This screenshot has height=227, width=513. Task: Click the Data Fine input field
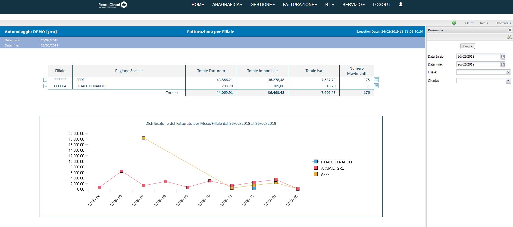pyautogui.click(x=478, y=64)
